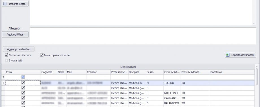The height and width of the screenshot is (107, 260).
Task: Click inside the message text area
Action: pos(141,12)
